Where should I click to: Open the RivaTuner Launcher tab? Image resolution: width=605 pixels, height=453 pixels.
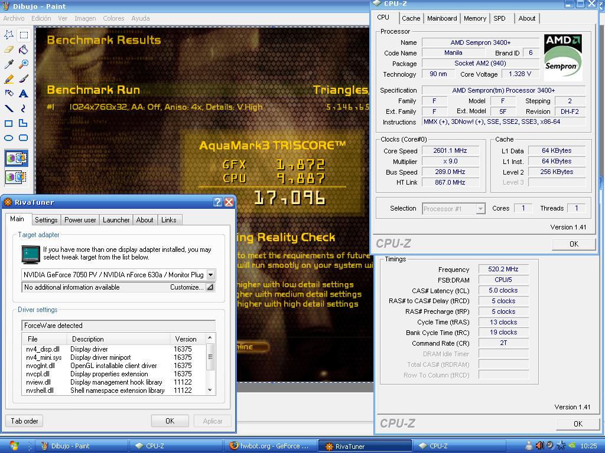pyautogui.click(x=116, y=219)
